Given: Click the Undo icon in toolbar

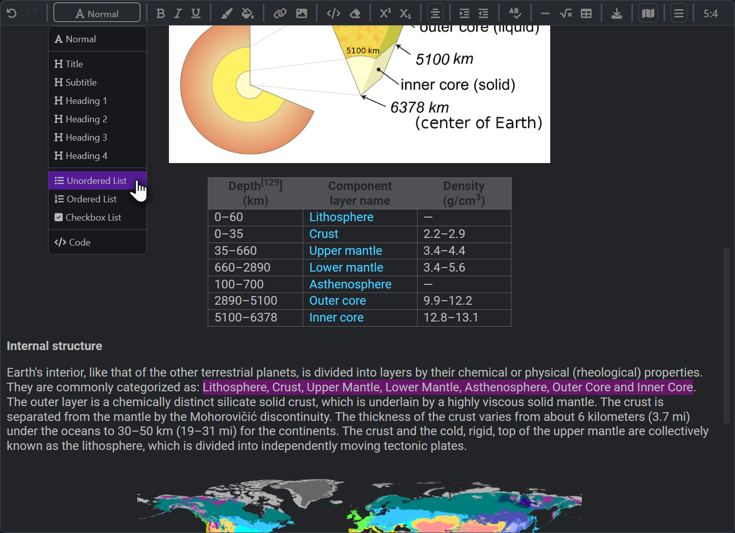Looking at the screenshot, I should tap(12, 14).
